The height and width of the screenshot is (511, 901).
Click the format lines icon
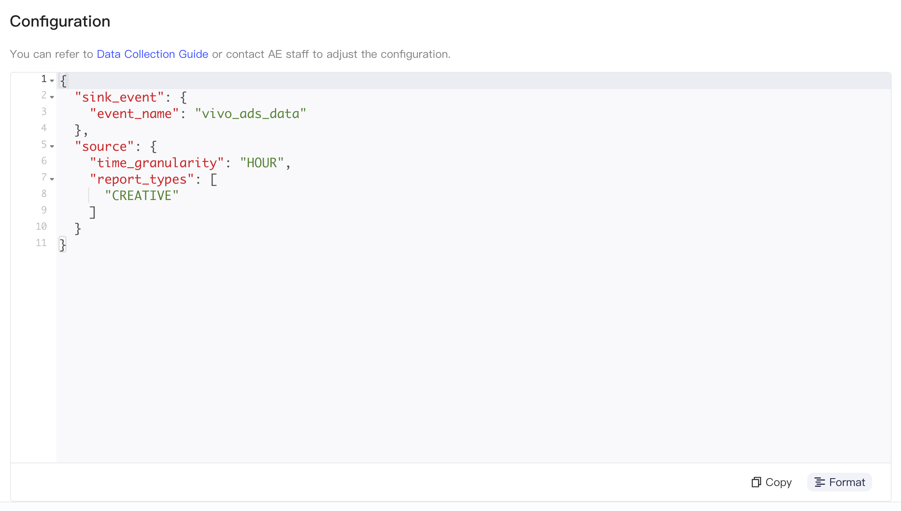[819, 482]
